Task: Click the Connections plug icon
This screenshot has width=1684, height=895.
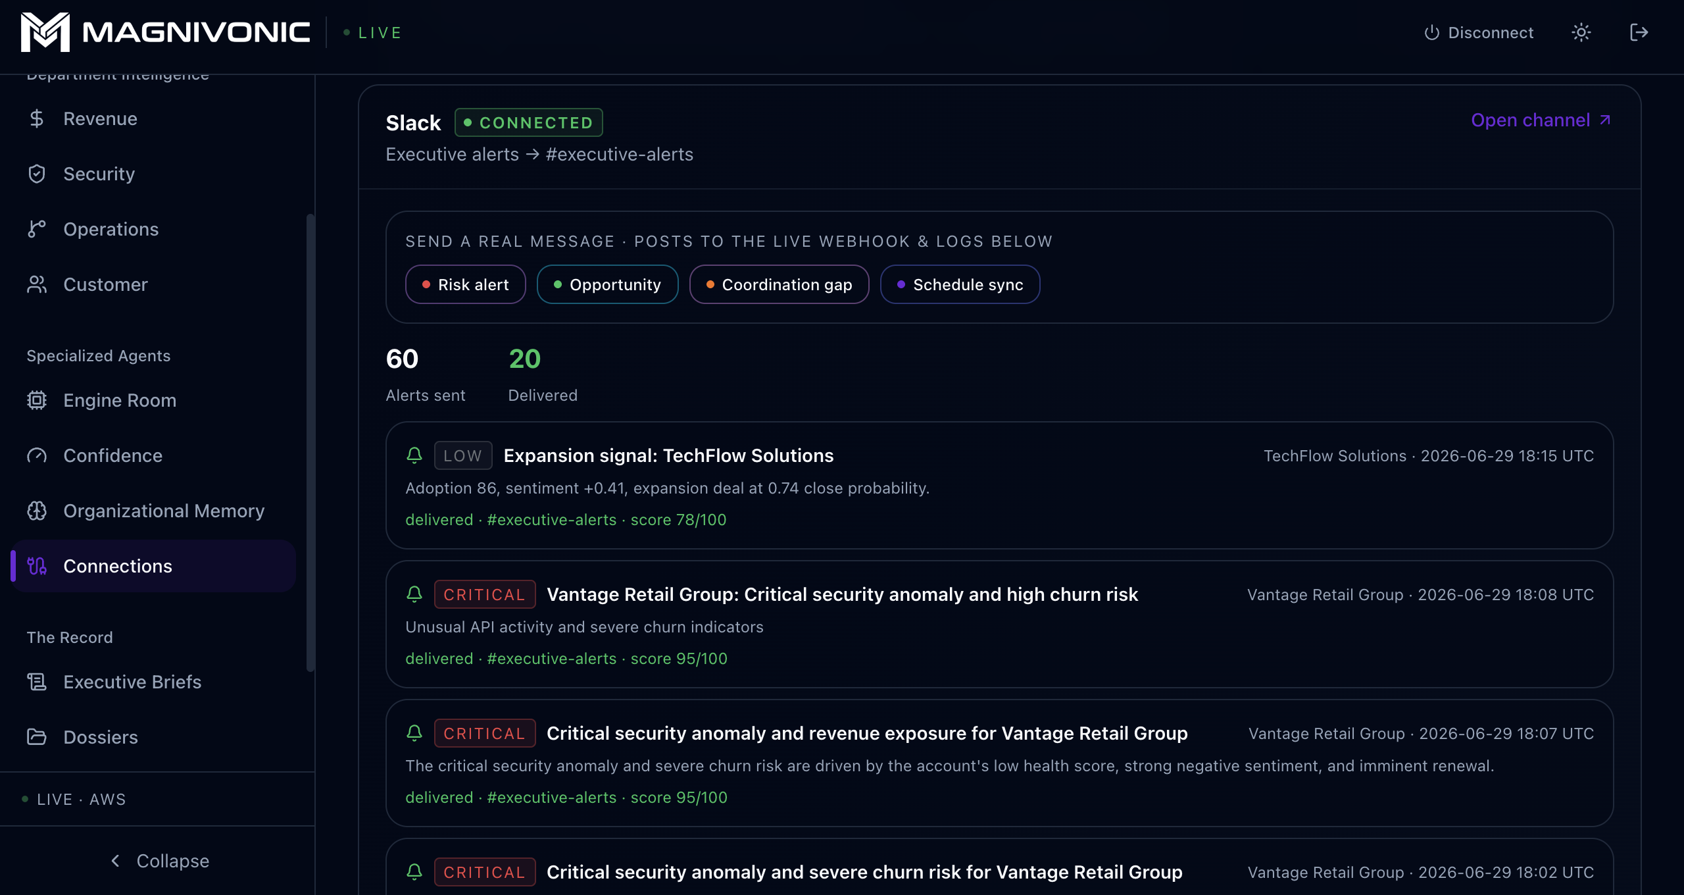Action: point(37,566)
